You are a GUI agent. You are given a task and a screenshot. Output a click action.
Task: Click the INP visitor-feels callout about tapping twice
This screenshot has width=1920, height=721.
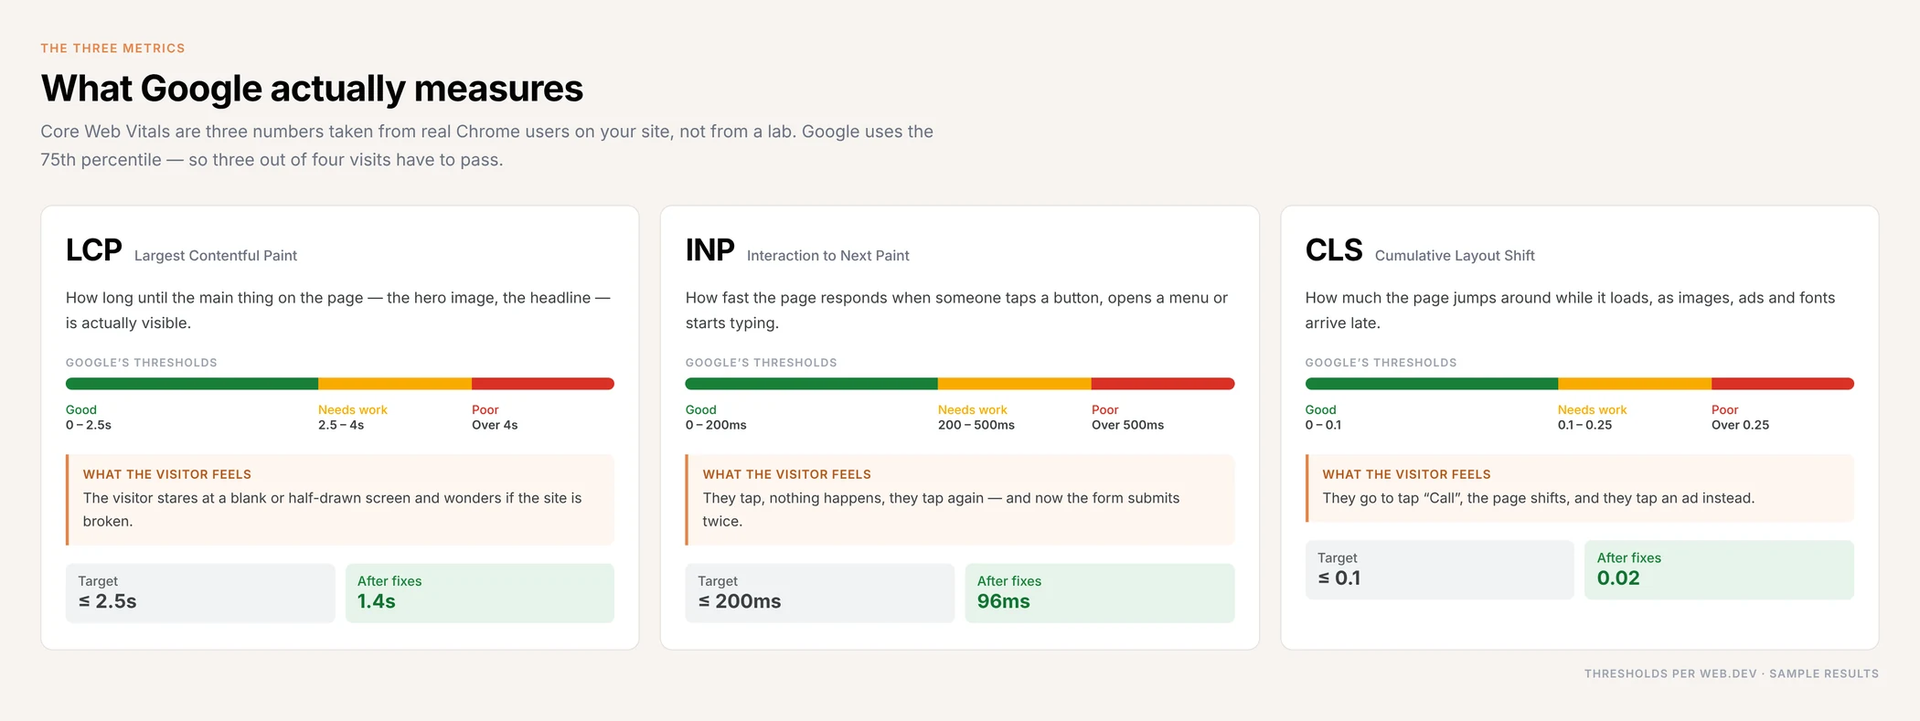960,500
